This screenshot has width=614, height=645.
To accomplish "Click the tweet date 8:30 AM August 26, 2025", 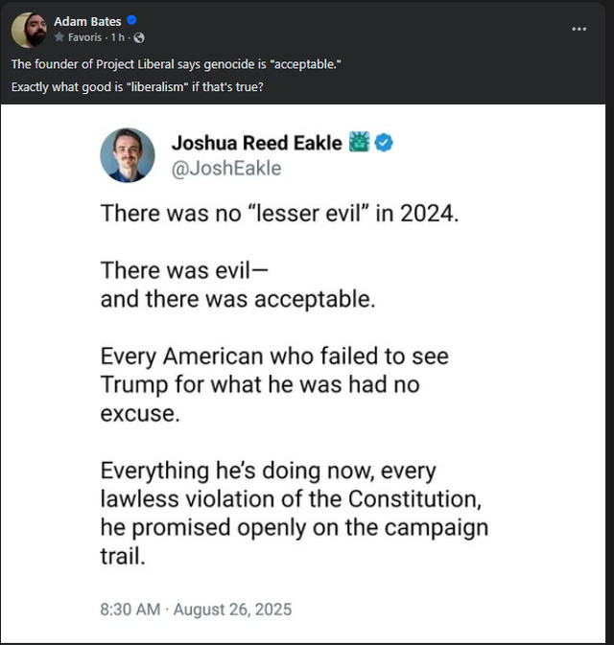I will tap(196, 609).
